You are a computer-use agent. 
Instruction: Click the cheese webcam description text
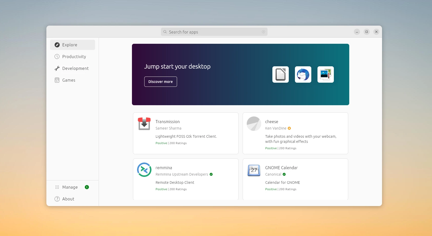(x=301, y=139)
